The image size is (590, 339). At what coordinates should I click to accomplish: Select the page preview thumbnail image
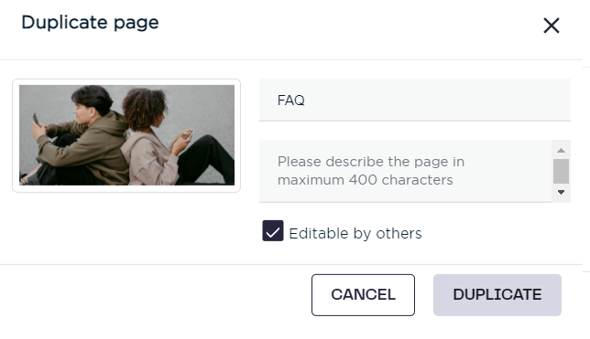point(126,135)
